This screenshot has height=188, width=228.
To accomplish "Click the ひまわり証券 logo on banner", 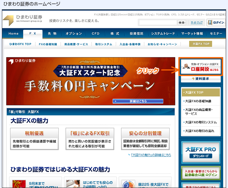I will (x=22, y=61).
